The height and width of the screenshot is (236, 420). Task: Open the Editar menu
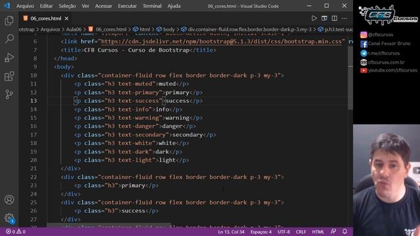(x=47, y=6)
